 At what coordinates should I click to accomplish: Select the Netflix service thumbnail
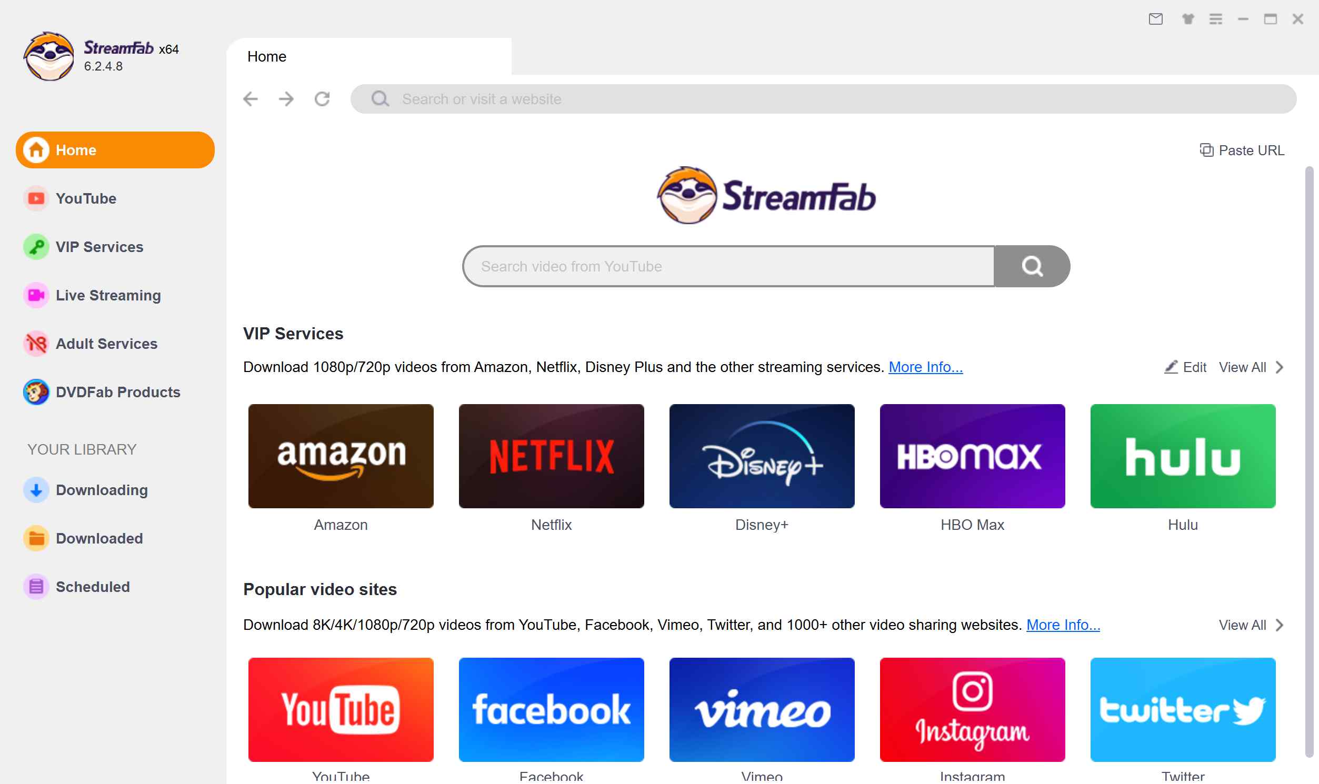point(551,455)
